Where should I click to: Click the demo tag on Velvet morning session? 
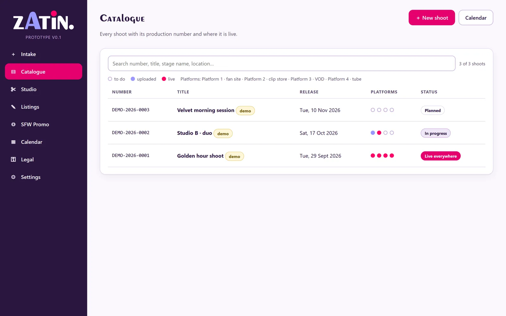tap(245, 111)
